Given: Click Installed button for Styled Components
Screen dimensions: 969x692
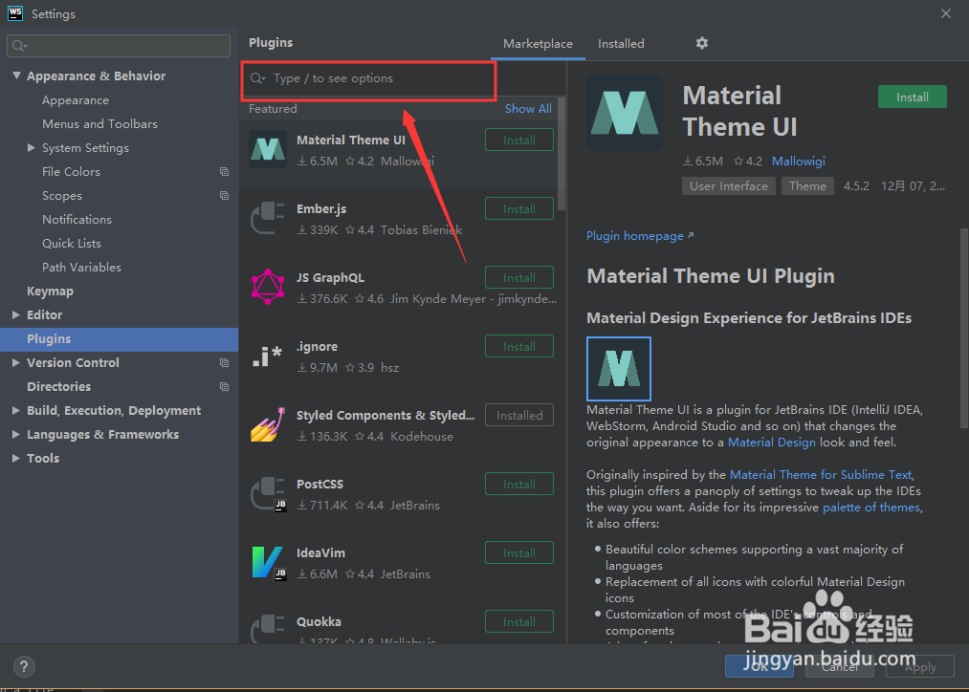Looking at the screenshot, I should (519, 416).
